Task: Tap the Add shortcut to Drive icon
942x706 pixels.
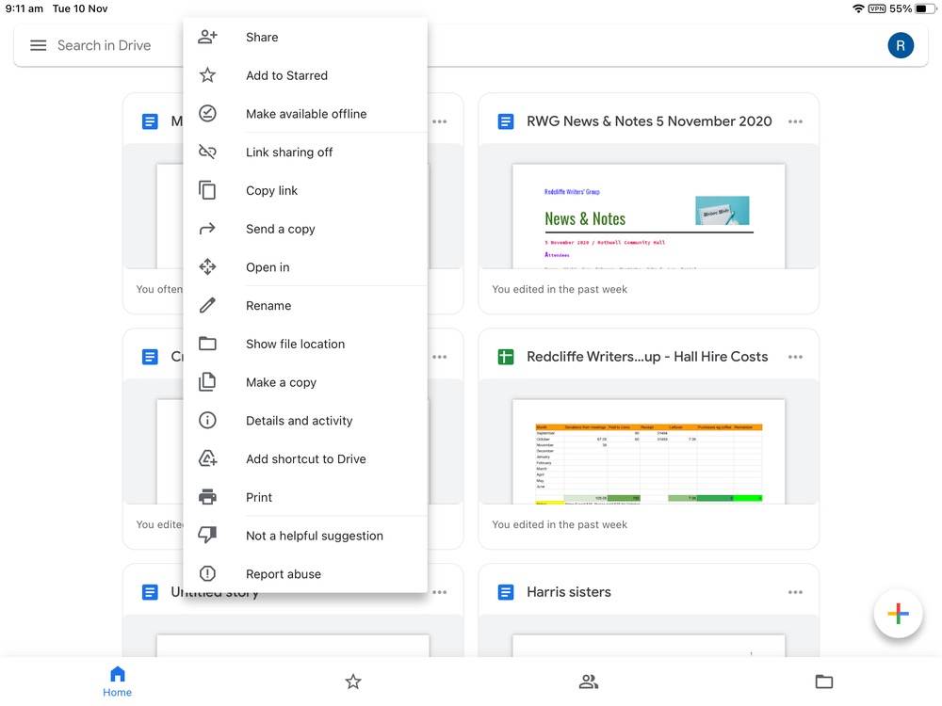Action: tap(208, 459)
